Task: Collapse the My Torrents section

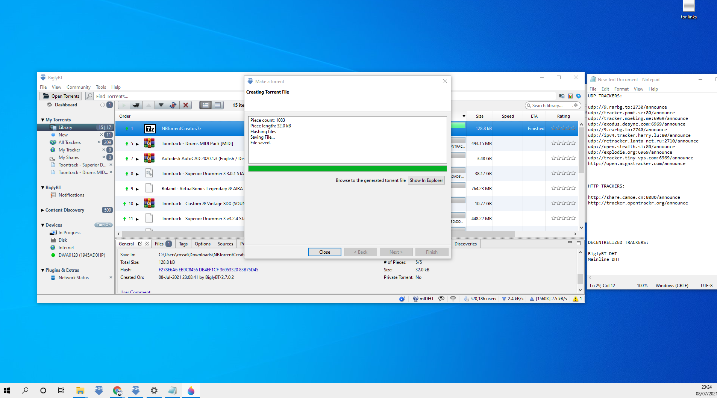Action: tap(42, 120)
